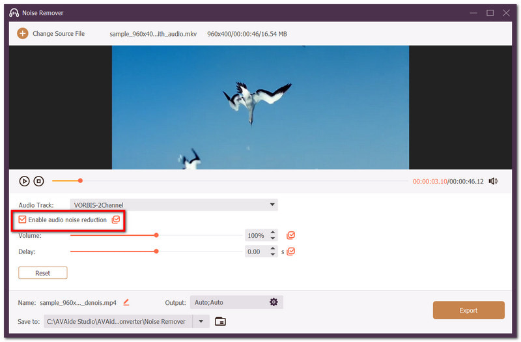Click the Delay value input field

tap(257, 251)
